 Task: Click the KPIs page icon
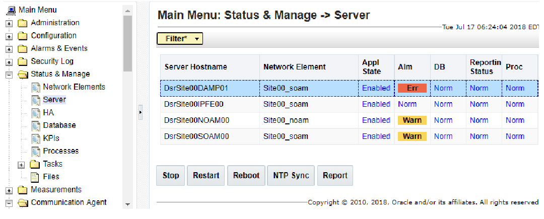click(x=36, y=138)
